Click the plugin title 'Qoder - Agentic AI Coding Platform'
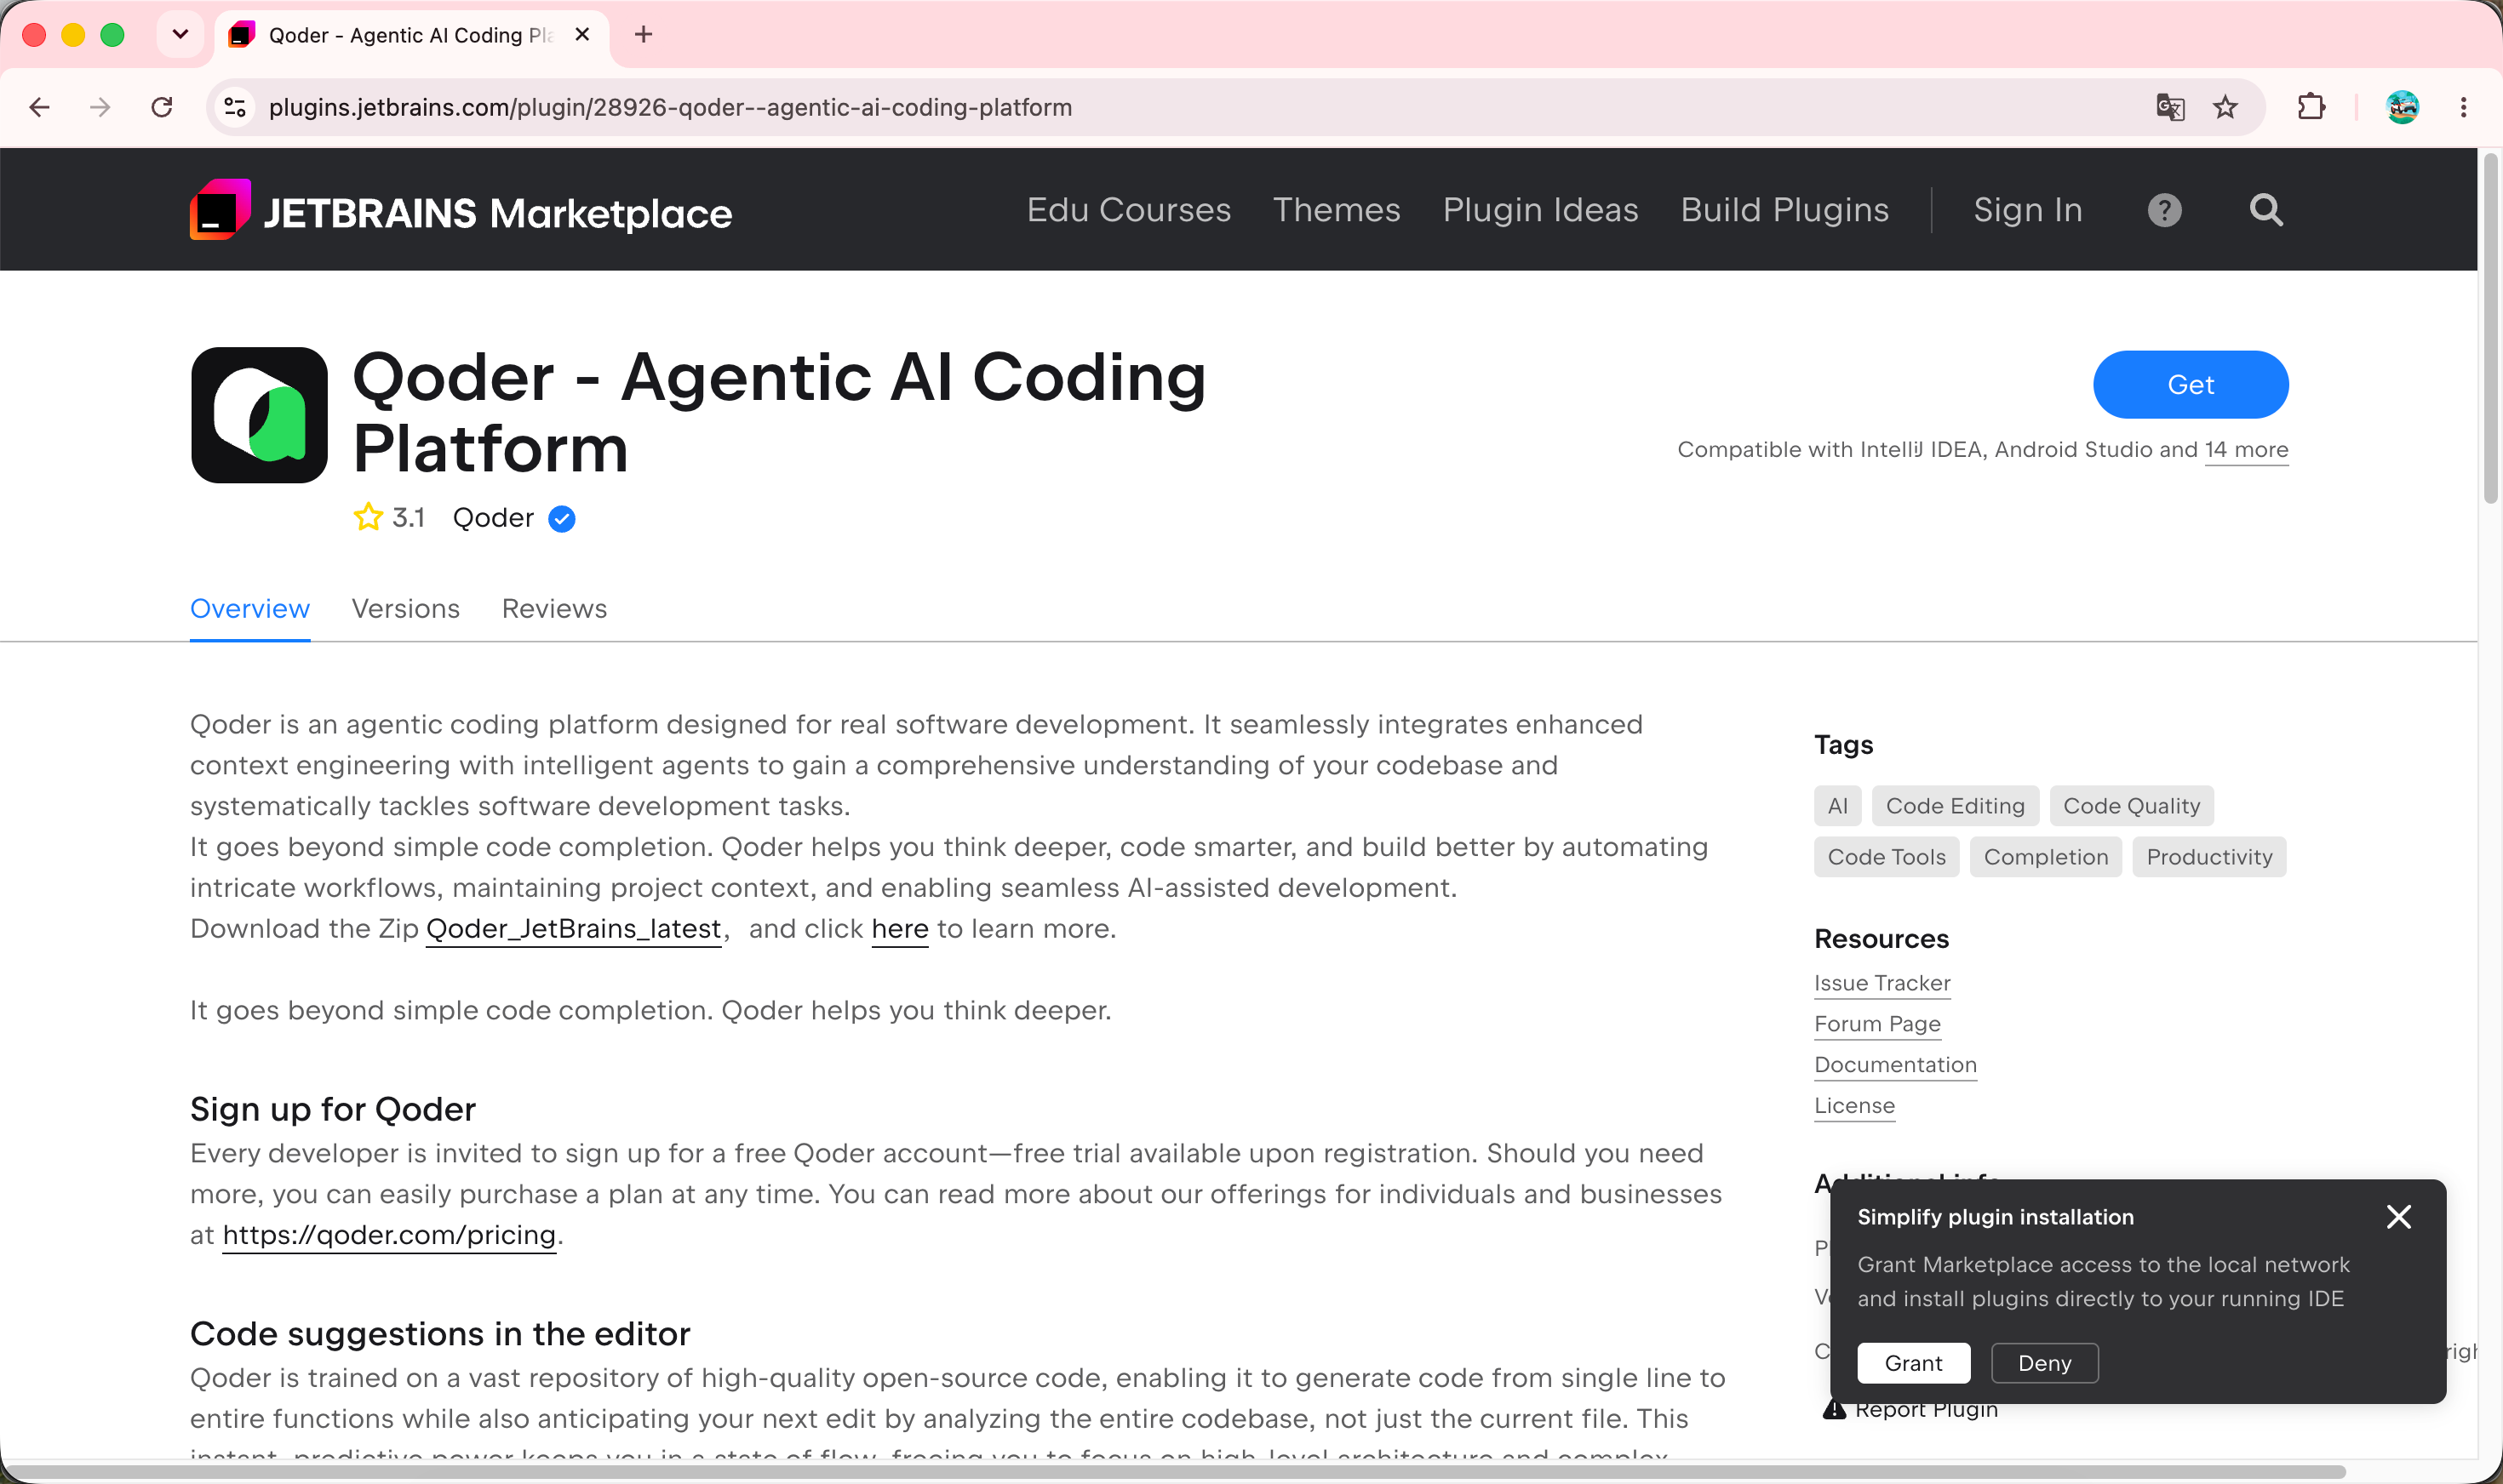The width and height of the screenshot is (2503, 1484). tap(781, 413)
